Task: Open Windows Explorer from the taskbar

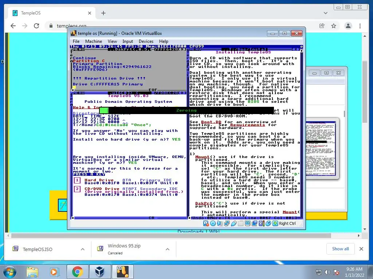Action: 32,272
